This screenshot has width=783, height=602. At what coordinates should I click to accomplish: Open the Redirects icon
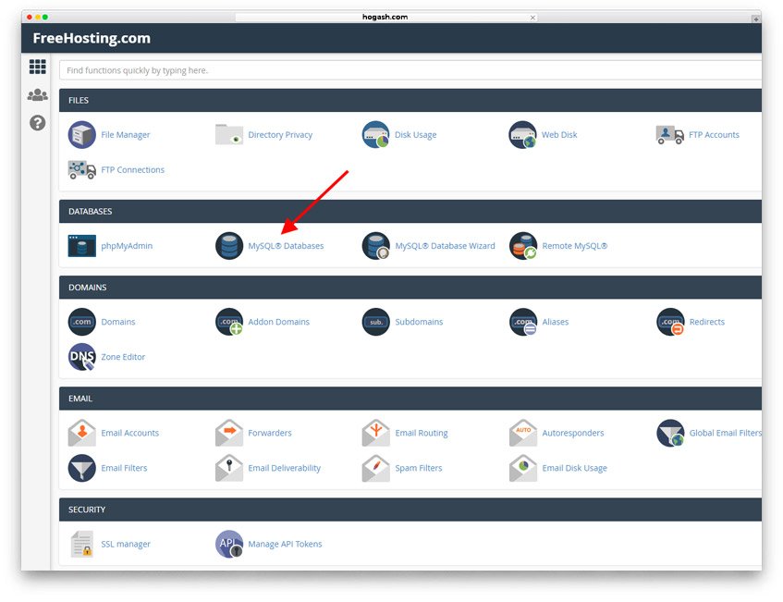(670, 322)
